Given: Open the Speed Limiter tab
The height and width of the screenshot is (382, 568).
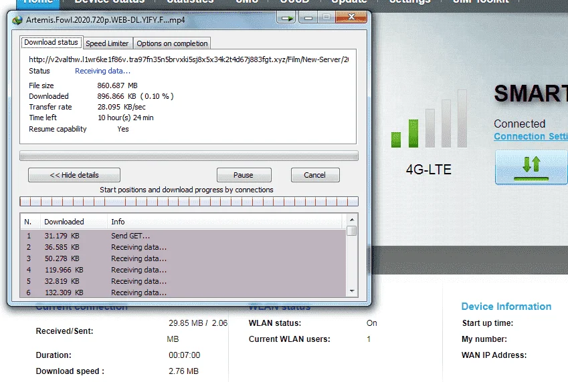Looking at the screenshot, I should (x=107, y=43).
